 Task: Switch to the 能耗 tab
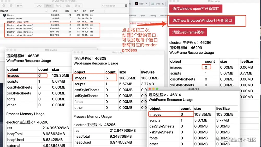[58, 6]
